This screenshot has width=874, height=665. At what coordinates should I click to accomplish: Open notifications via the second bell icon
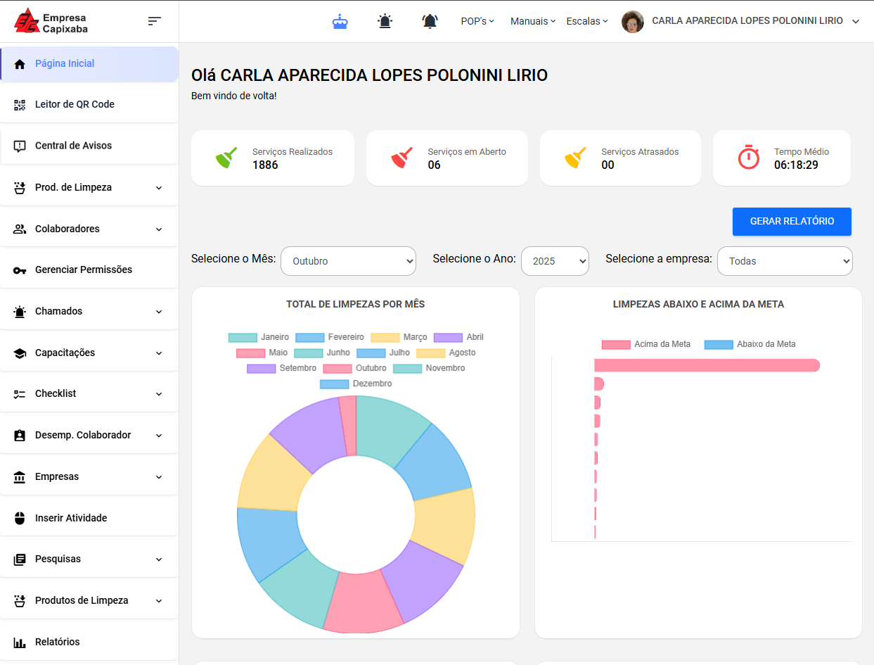[x=430, y=21]
